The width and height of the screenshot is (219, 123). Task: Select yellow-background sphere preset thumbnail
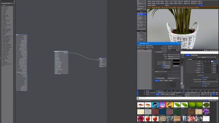(170, 105)
